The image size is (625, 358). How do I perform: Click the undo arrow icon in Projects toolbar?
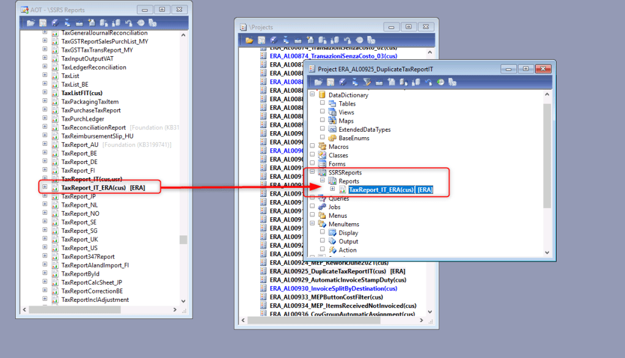click(x=347, y=40)
